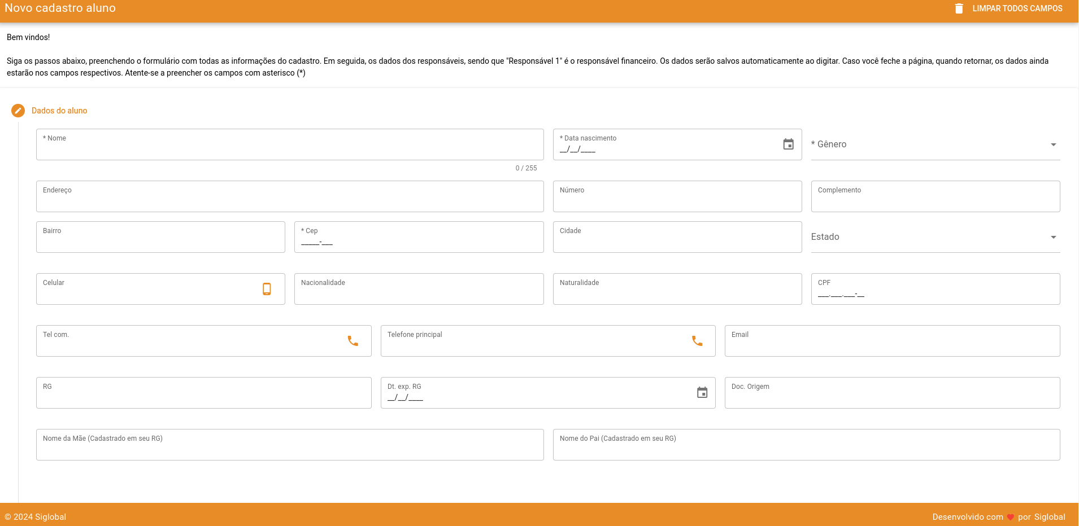
Task: Open the Gênero dropdown
Action: [935, 144]
